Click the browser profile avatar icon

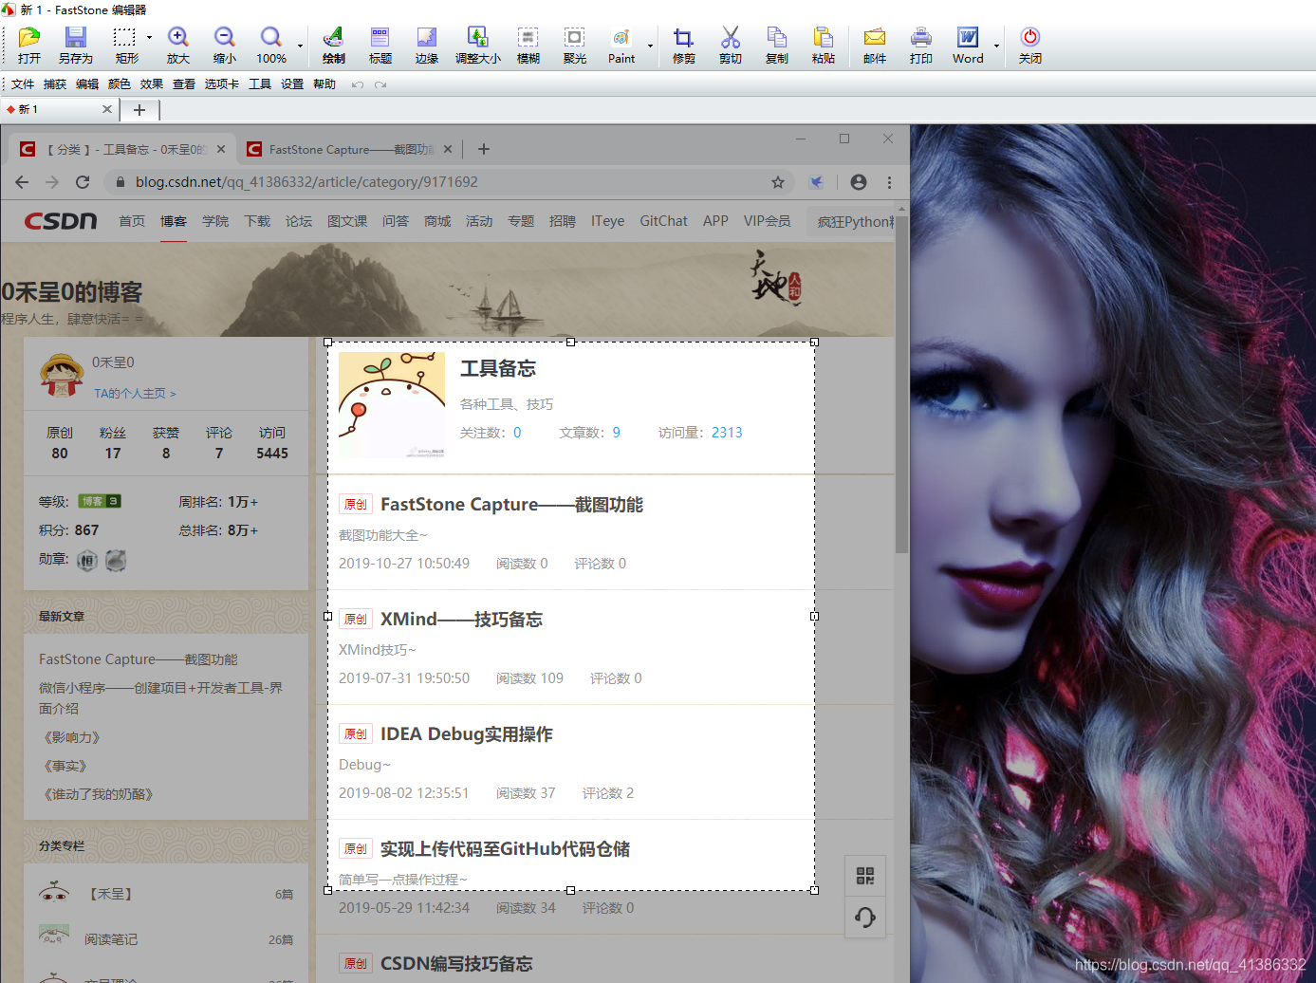[859, 182]
